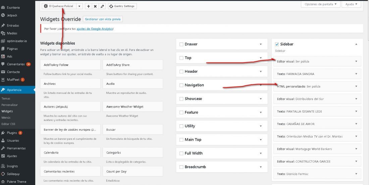Toggle the Header widget area checkbox
The image size is (369, 185).
[x=181, y=72]
